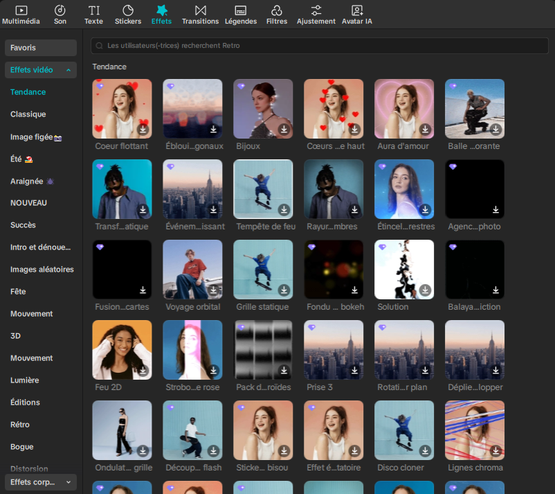
Task: Download the Balle ...orante effect
Action: [x=495, y=130]
